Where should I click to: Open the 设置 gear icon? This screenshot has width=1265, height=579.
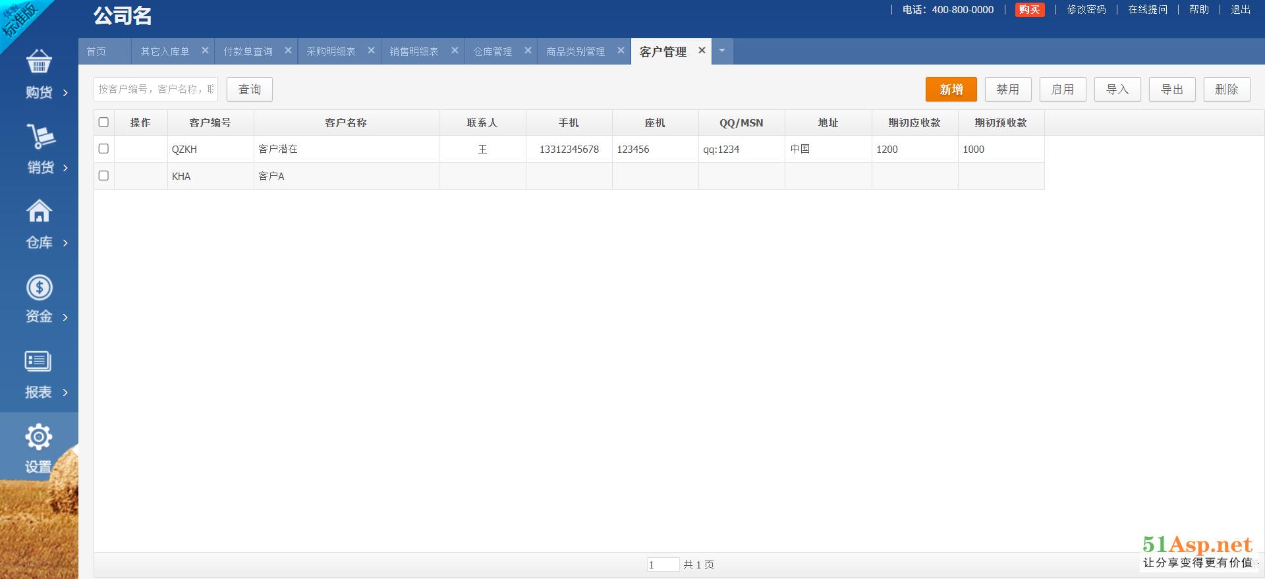click(38, 437)
